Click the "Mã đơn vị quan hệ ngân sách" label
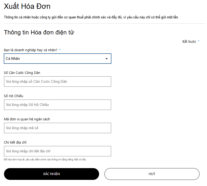The height and width of the screenshot is (186, 207). (27, 119)
